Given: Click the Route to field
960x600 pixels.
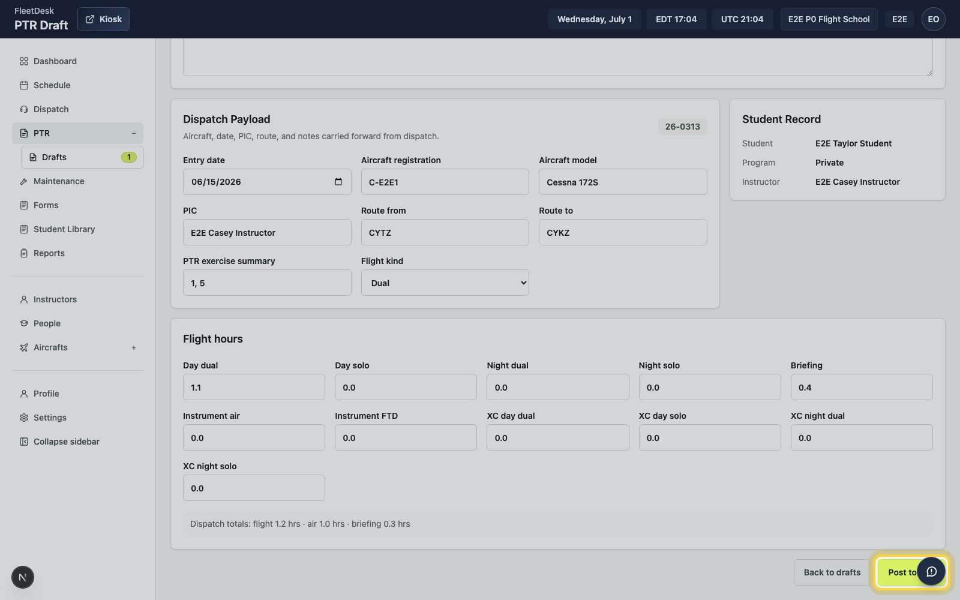Looking at the screenshot, I should pos(623,232).
